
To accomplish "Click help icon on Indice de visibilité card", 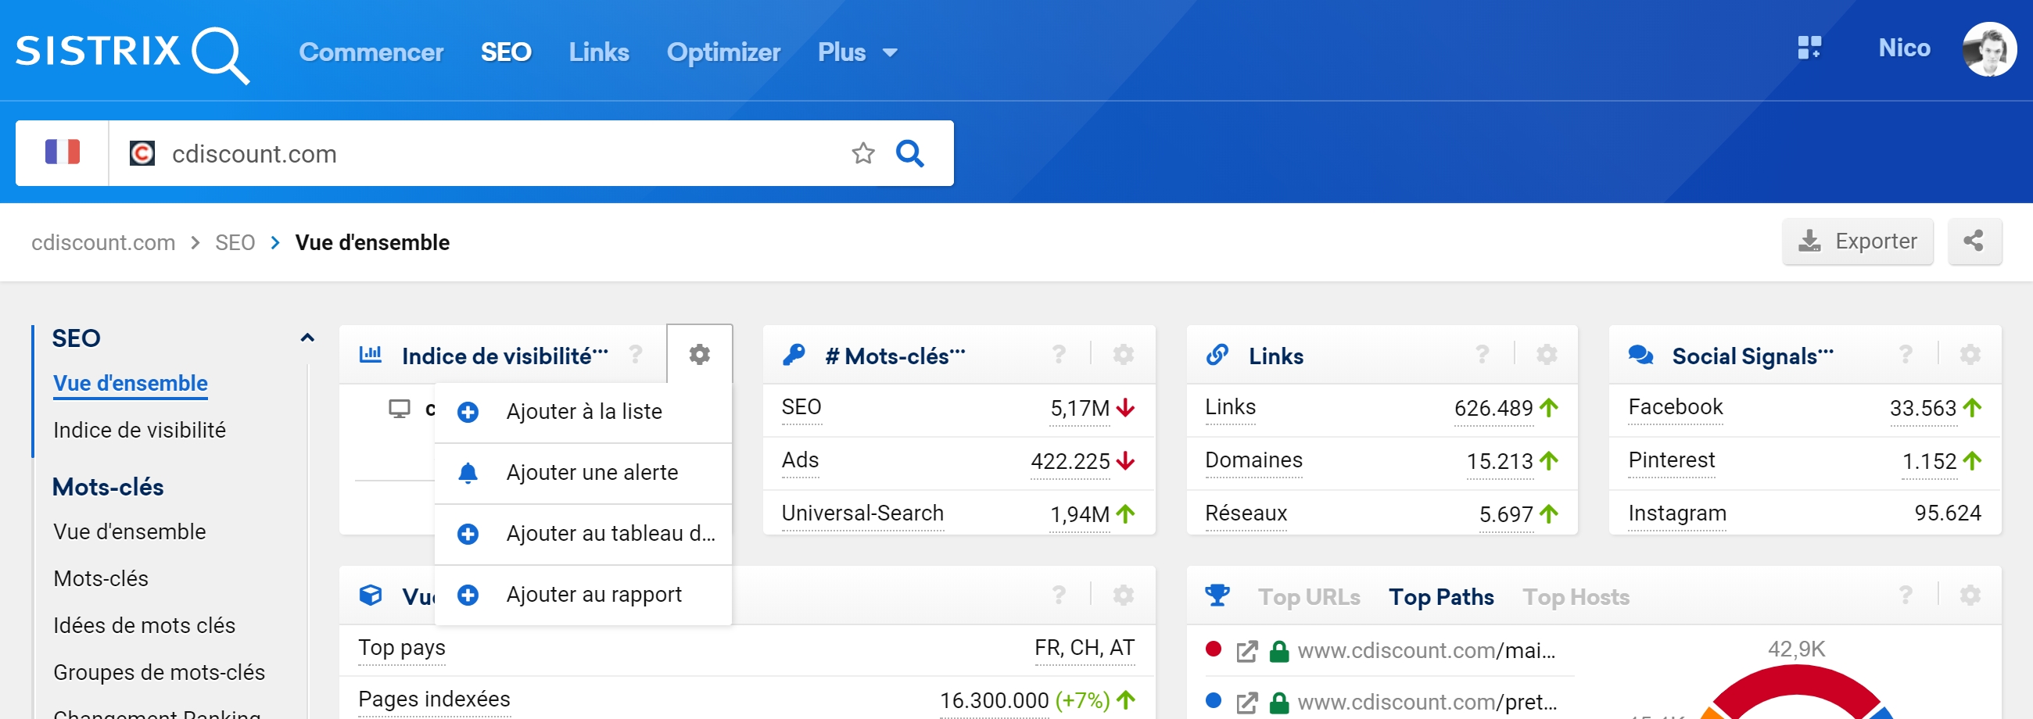I will pos(635,355).
